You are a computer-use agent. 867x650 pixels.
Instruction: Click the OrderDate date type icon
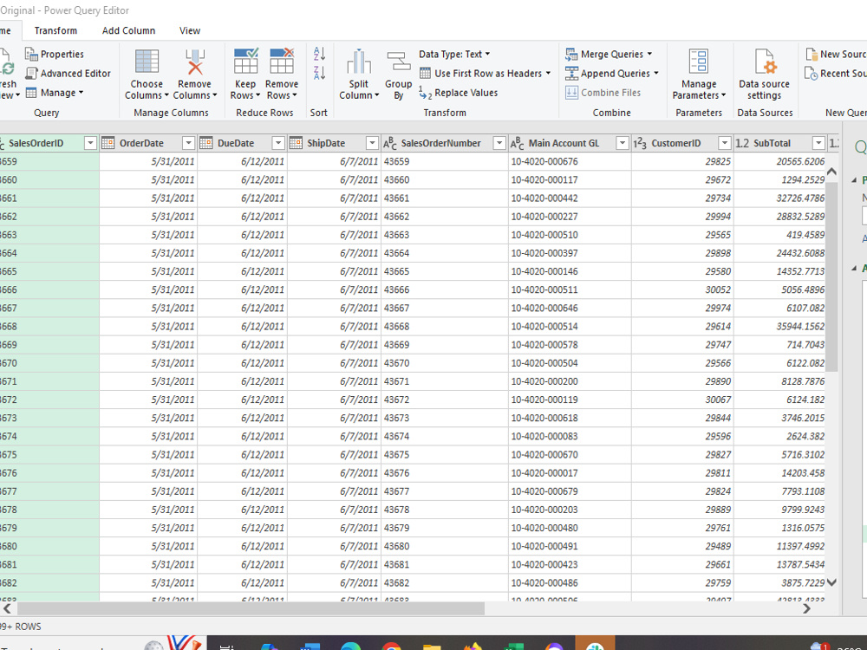[x=108, y=143]
